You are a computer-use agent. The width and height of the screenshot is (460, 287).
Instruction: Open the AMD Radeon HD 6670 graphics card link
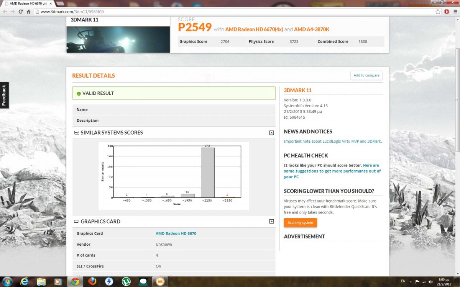point(176,233)
